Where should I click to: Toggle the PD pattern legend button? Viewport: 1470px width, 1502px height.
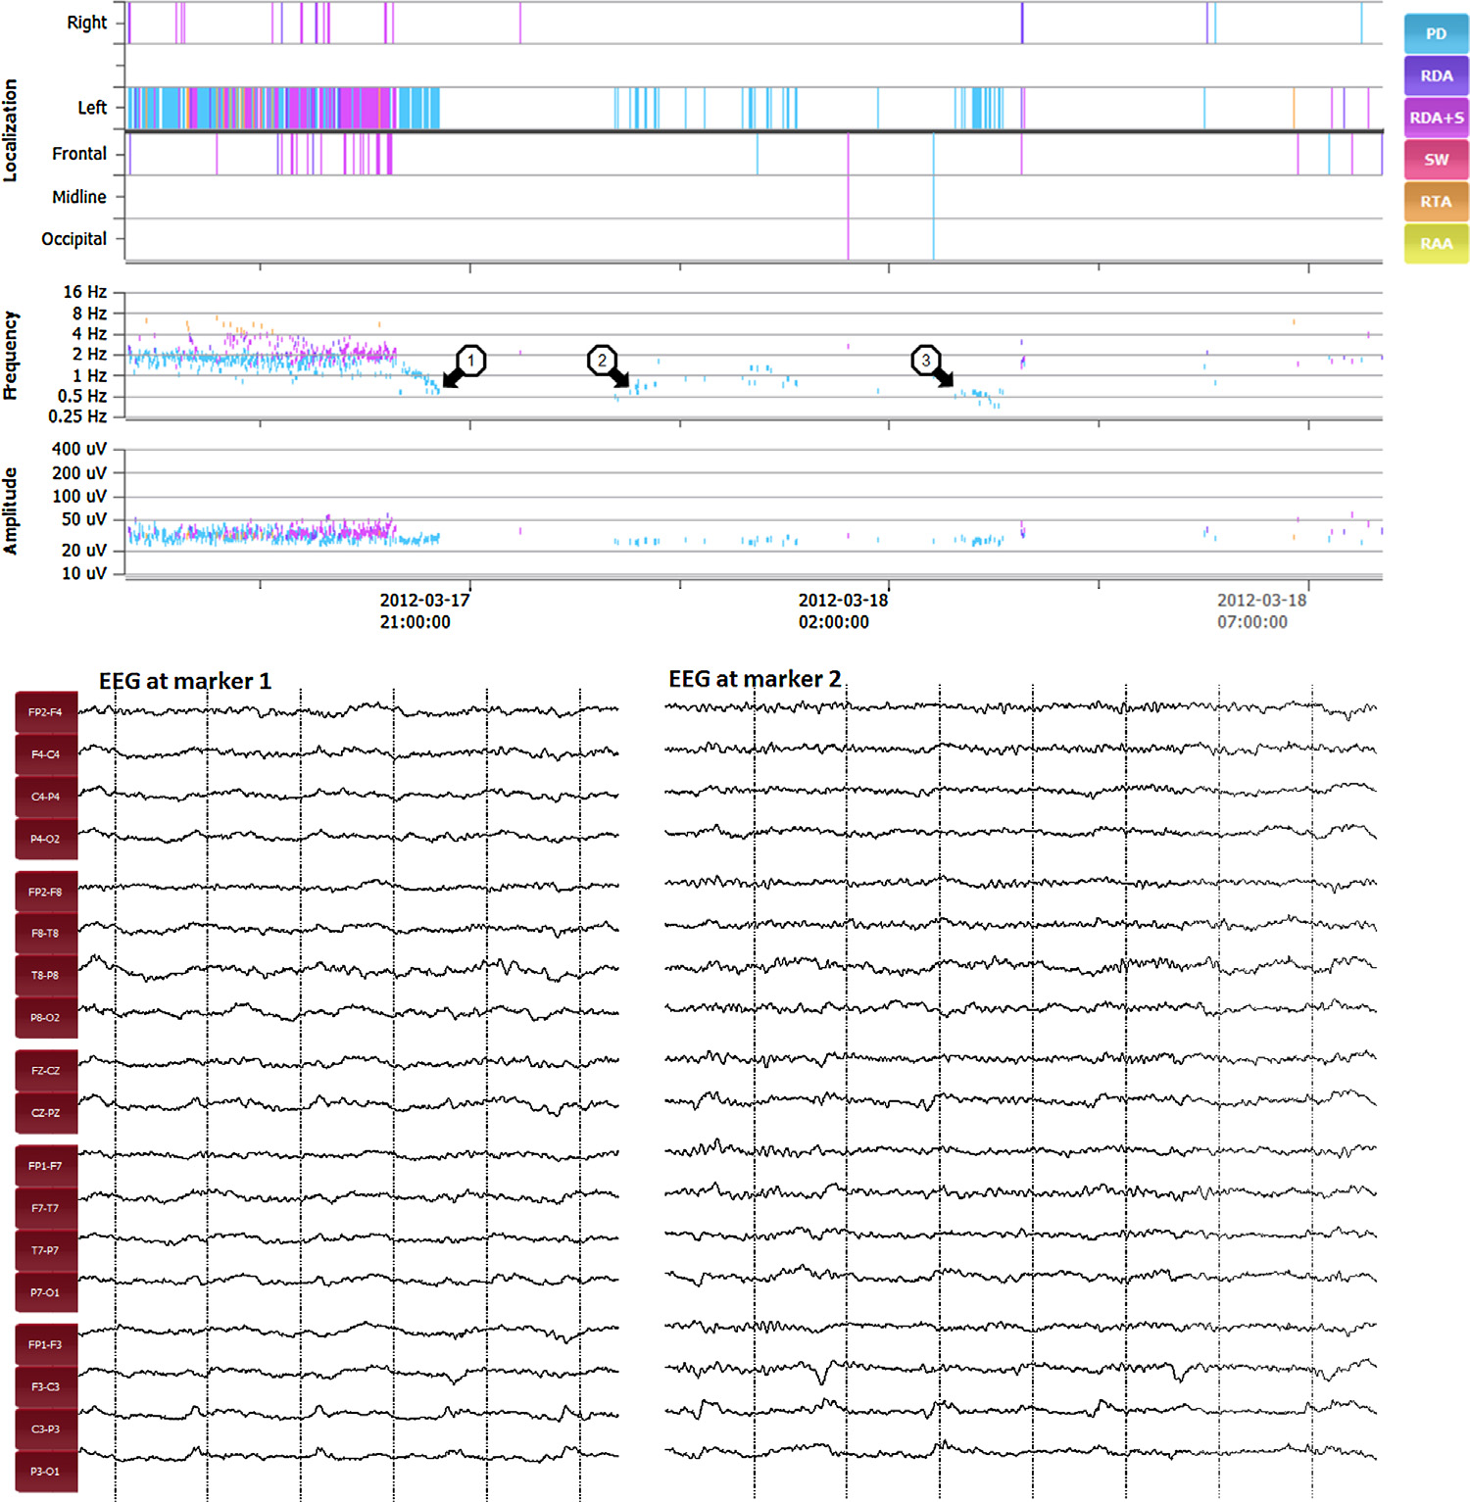[x=1436, y=34]
